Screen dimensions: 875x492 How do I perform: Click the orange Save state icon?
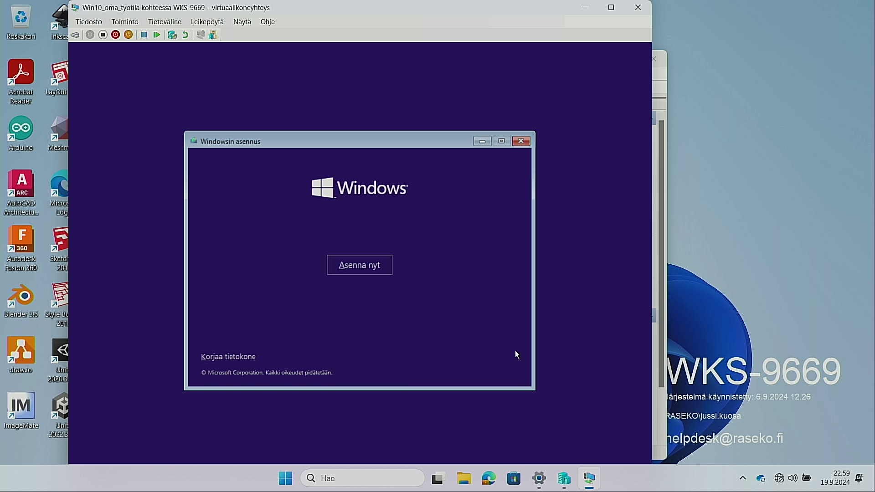pos(129,35)
